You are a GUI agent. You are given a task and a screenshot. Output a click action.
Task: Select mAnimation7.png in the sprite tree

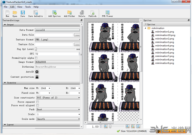tap(165, 56)
